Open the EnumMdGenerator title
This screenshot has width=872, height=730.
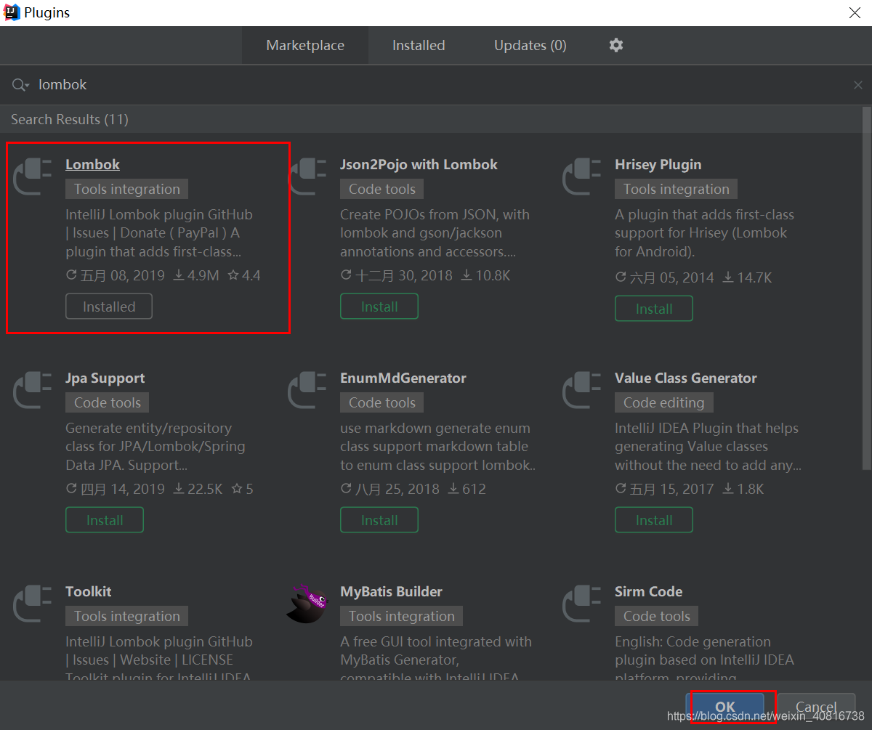403,378
